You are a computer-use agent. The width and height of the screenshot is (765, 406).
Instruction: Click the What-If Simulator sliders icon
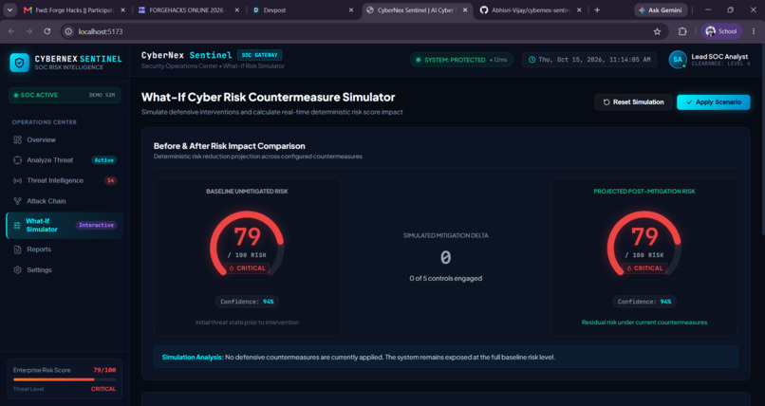coord(17,225)
